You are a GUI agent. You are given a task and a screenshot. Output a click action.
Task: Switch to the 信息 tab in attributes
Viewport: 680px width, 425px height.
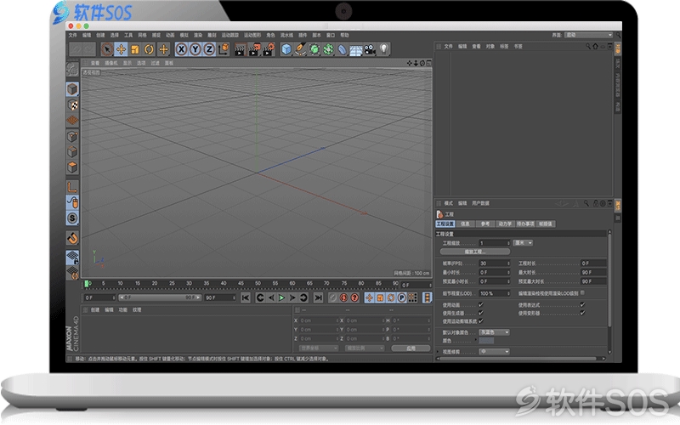465,224
